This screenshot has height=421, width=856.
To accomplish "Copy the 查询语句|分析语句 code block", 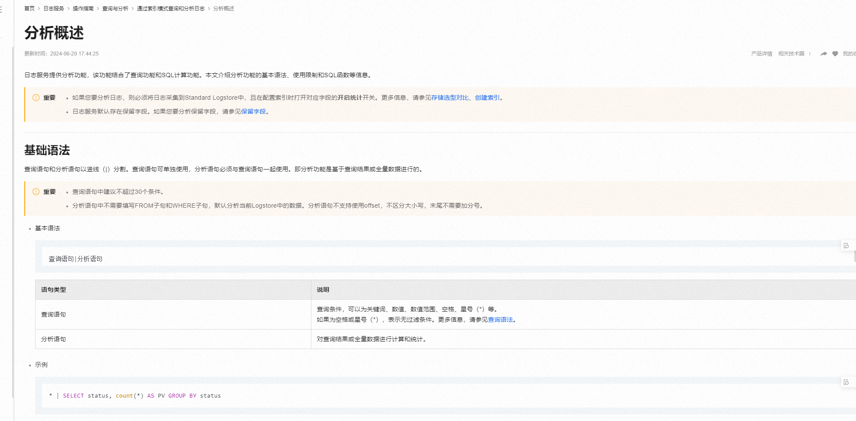I will click(846, 246).
